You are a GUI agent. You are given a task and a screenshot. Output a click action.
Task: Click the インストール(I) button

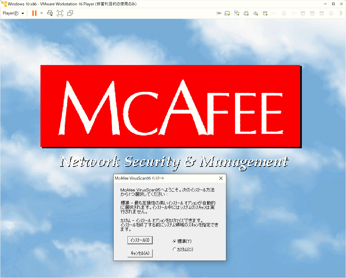(x=140, y=240)
